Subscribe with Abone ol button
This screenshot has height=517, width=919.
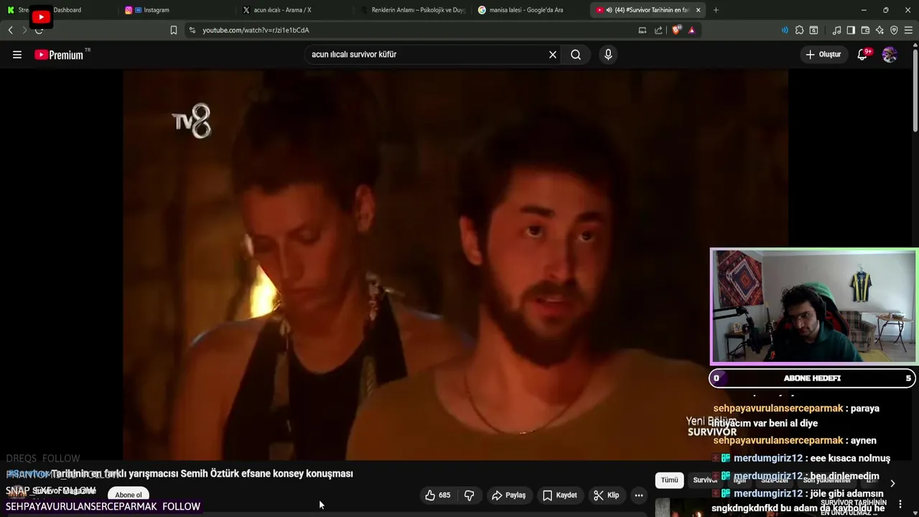click(129, 495)
